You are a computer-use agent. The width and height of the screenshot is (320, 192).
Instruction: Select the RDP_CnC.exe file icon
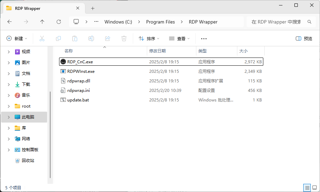click(63, 62)
